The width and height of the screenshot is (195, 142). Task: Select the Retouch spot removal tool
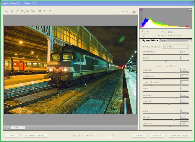33,11
